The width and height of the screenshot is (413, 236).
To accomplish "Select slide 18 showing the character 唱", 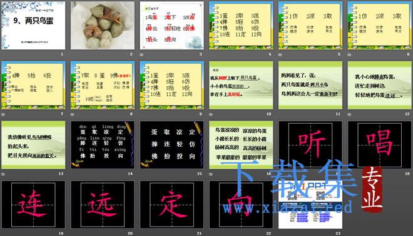I will pyautogui.click(x=380, y=145).
